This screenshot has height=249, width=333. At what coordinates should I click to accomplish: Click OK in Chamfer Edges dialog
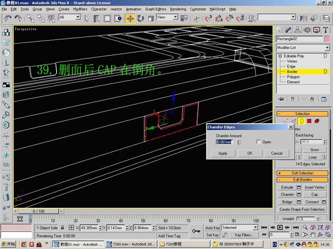pos(250,153)
